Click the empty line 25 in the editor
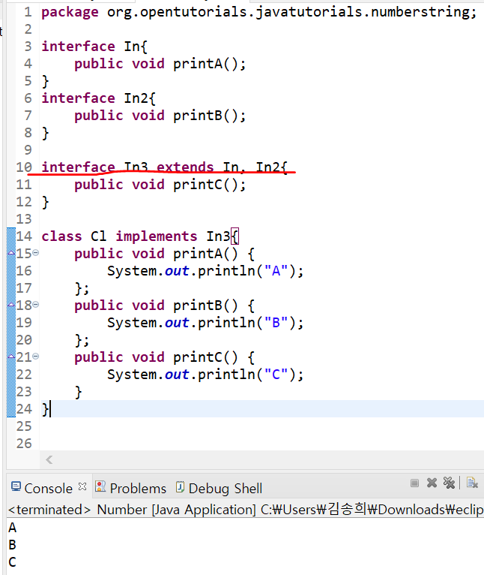484x575 pixels. tap(261, 426)
